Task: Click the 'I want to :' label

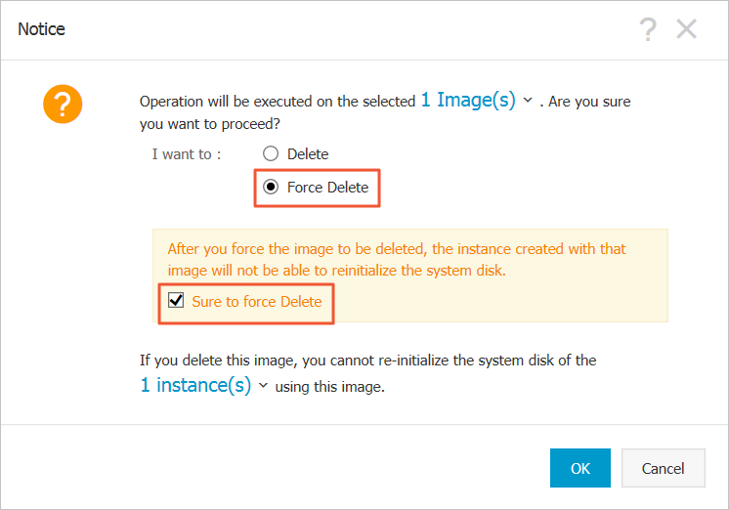Action: [x=187, y=154]
